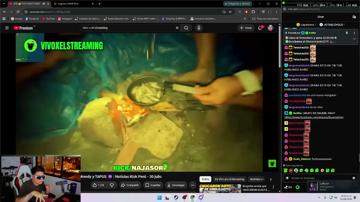This screenshot has width=360, height=202.
Task: Open the YouTube account avatar menu
Action: pyautogui.click(x=271, y=28)
